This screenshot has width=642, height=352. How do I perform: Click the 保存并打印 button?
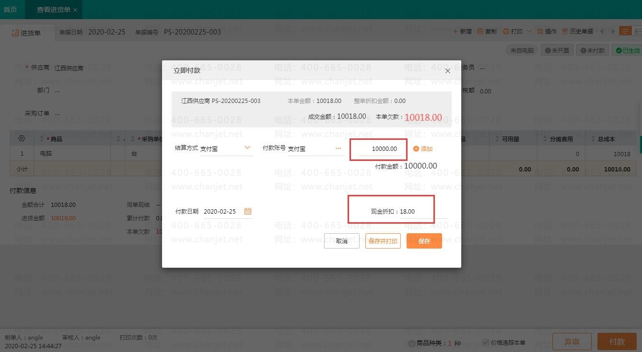[383, 241]
